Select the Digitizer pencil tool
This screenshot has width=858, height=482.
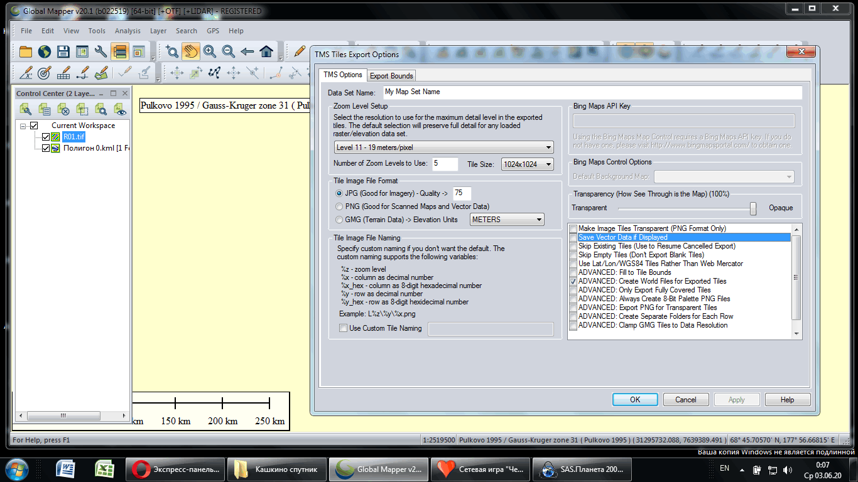[300, 51]
